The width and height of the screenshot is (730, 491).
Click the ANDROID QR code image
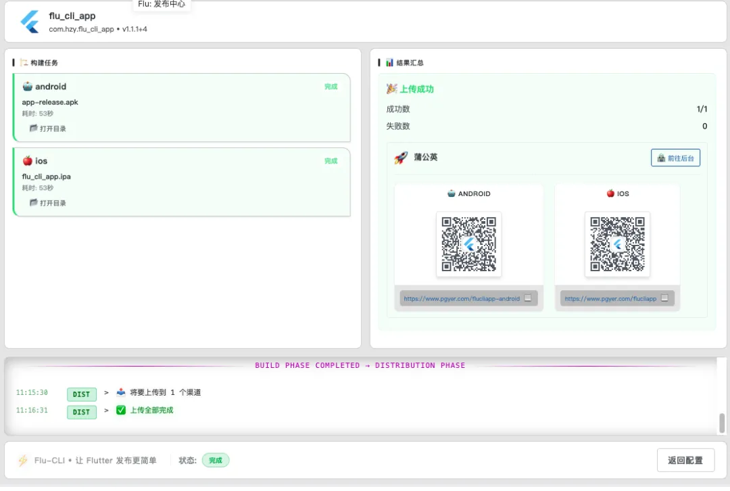click(x=469, y=244)
